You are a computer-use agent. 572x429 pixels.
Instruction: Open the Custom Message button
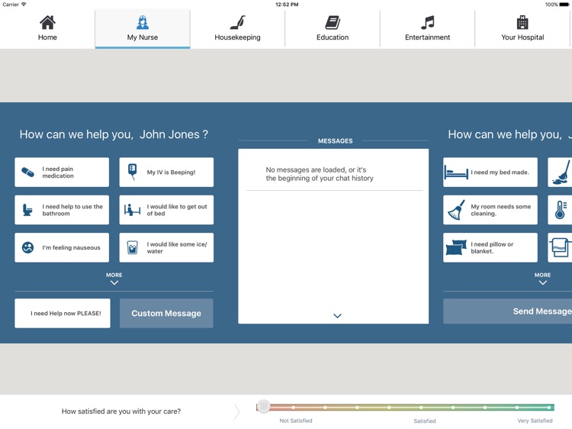(166, 313)
